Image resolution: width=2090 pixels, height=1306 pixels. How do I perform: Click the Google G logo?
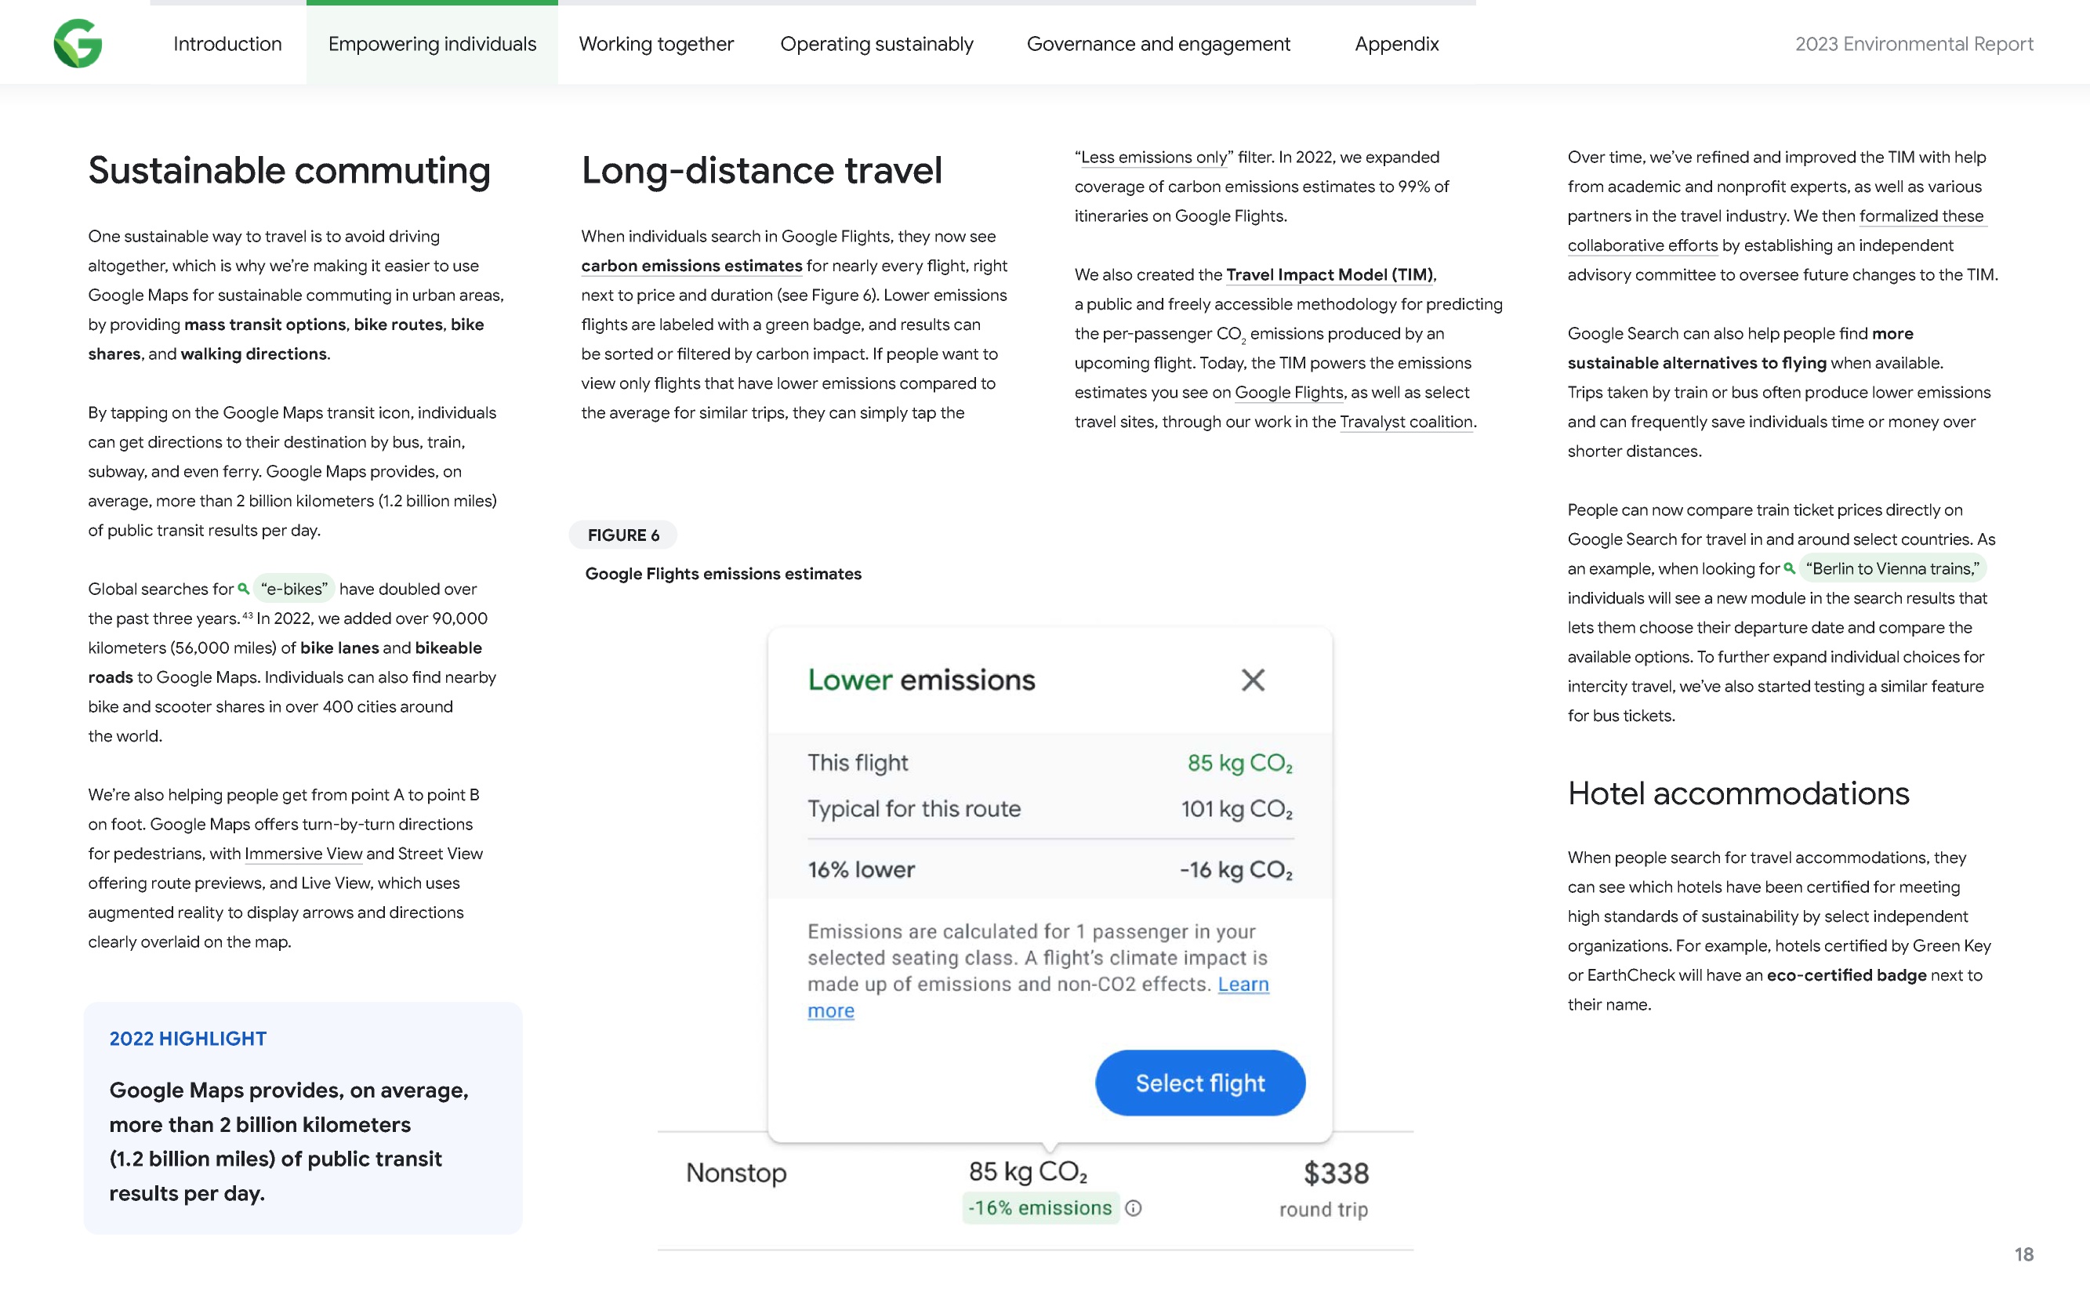(78, 43)
